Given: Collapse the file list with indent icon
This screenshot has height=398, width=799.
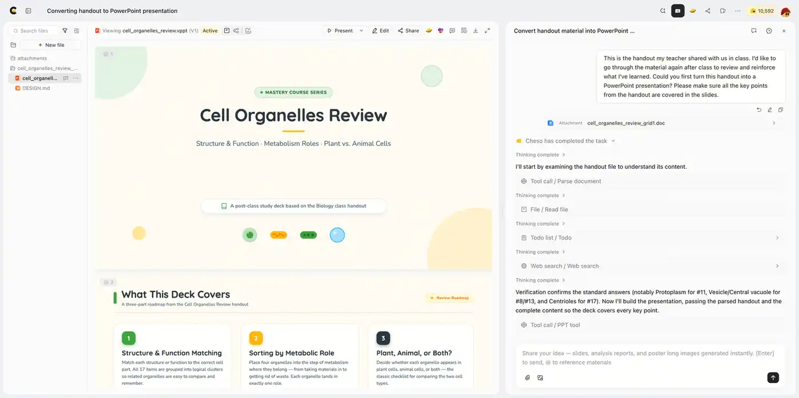Looking at the screenshot, I should (x=76, y=31).
